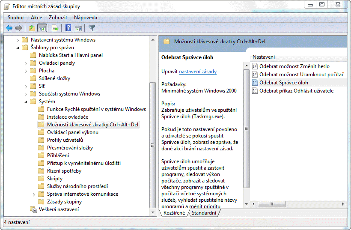Click the folder icon beside Přihlášení
This screenshot has height=230, width=351.
click(x=41, y=155)
